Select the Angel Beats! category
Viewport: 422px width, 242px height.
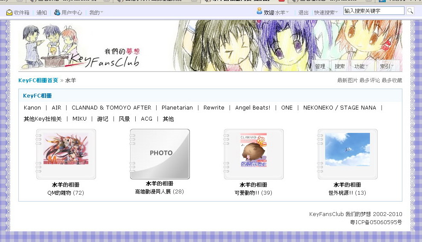(253, 108)
